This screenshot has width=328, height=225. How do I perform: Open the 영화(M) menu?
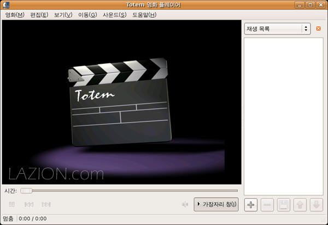(15, 15)
